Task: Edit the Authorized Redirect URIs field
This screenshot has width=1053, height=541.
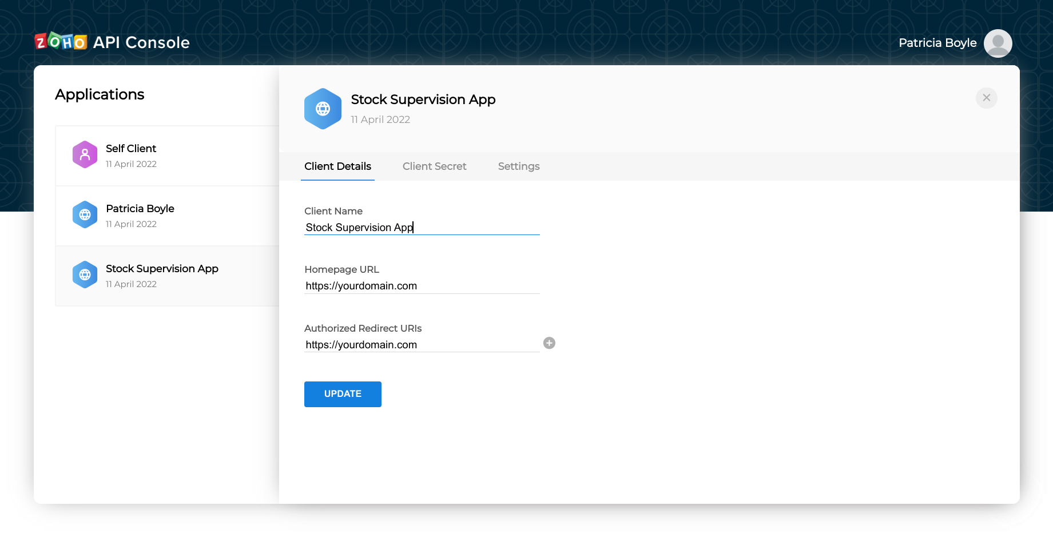Action: pyautogui.click(x=422, y=345)
